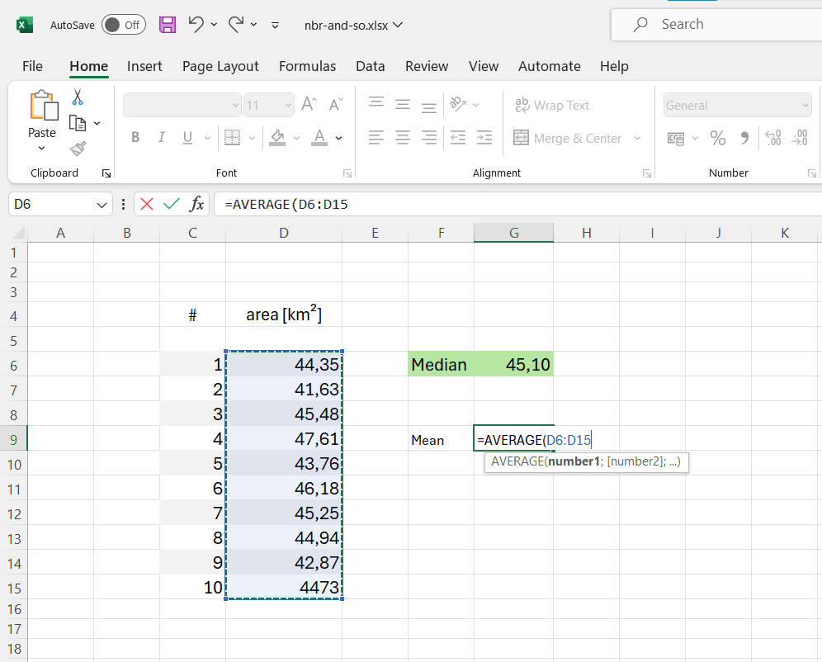Switch to the Page Layout tab

coord(220,66)
